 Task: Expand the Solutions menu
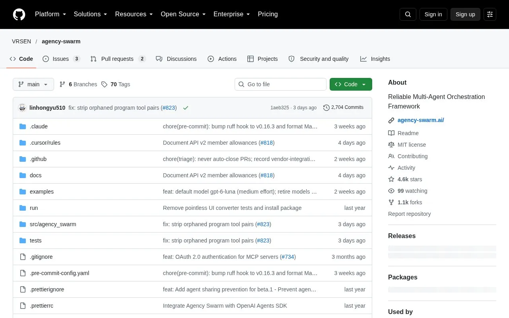(x=91, y=14)
